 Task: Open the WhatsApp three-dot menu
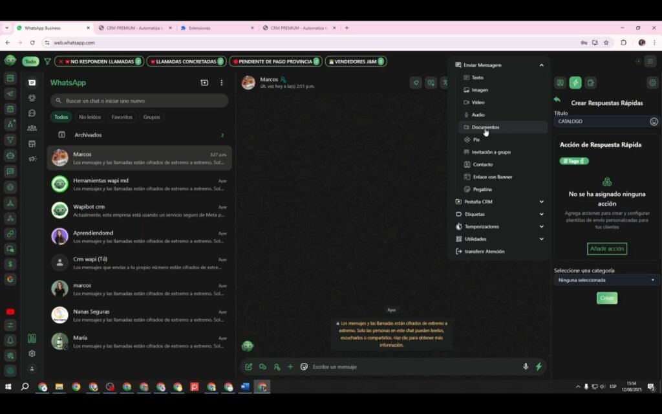click(221, 83)
